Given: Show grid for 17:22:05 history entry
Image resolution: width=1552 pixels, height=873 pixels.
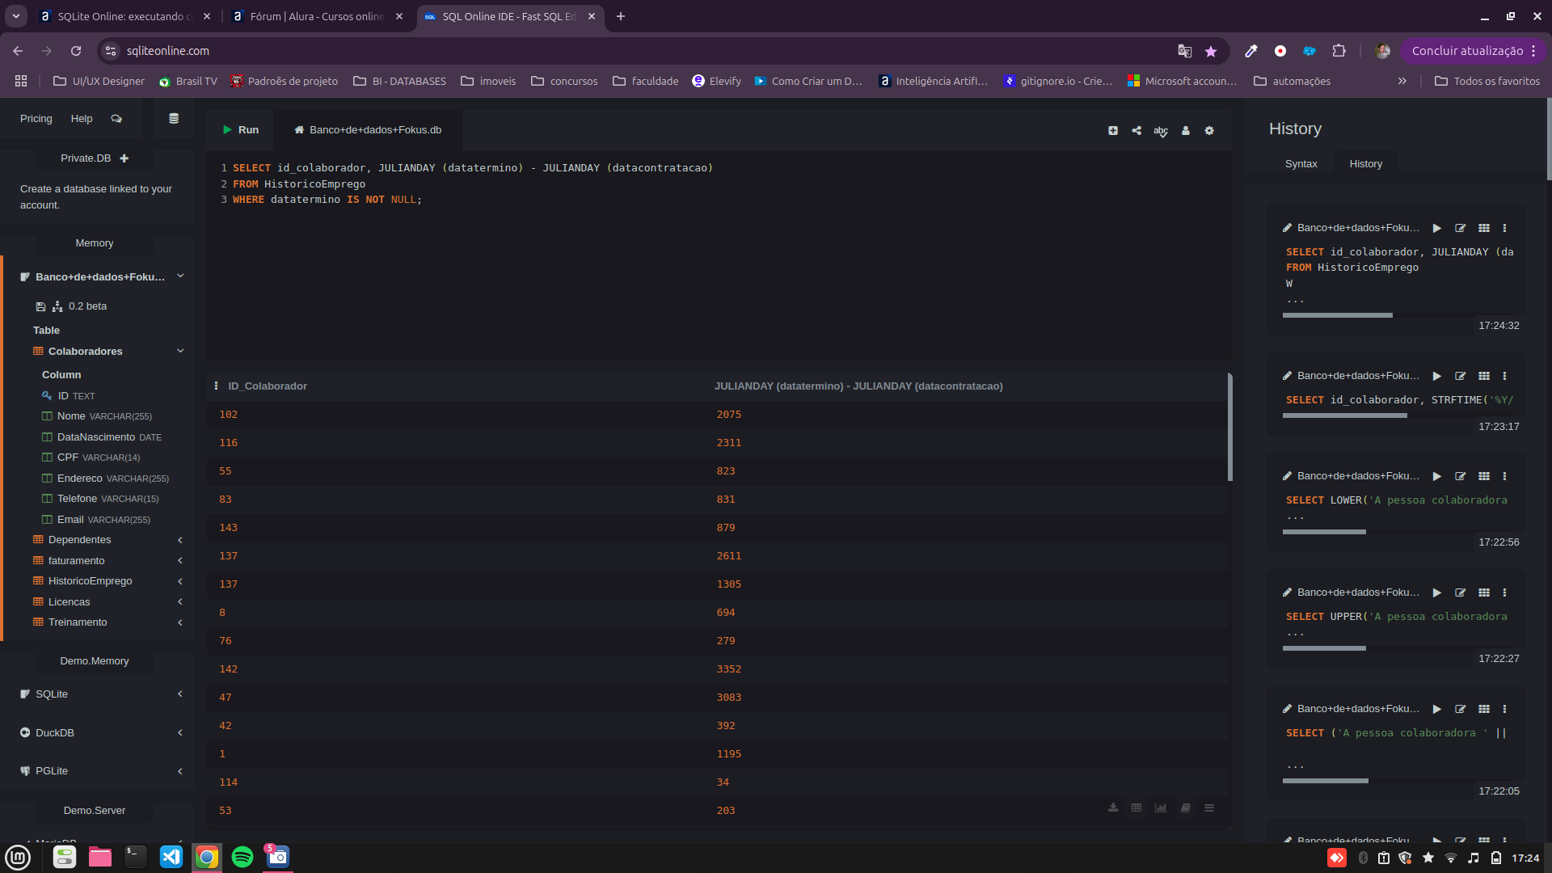Looking at the screenshot, I should (x=1484, y=710).
